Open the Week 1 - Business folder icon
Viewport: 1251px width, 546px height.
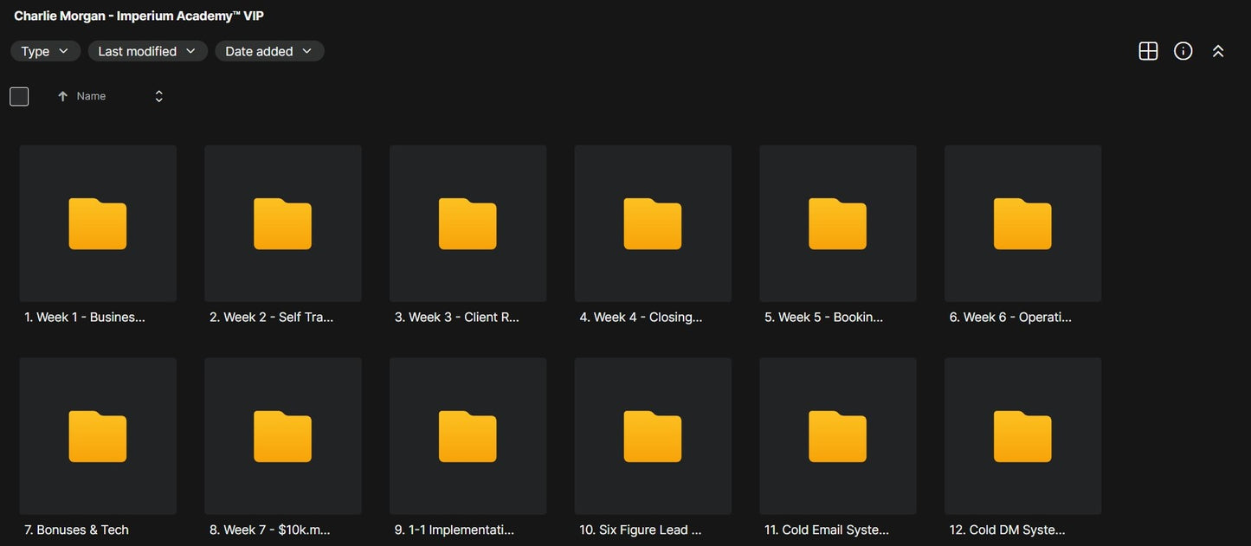(x=98, y=223)
